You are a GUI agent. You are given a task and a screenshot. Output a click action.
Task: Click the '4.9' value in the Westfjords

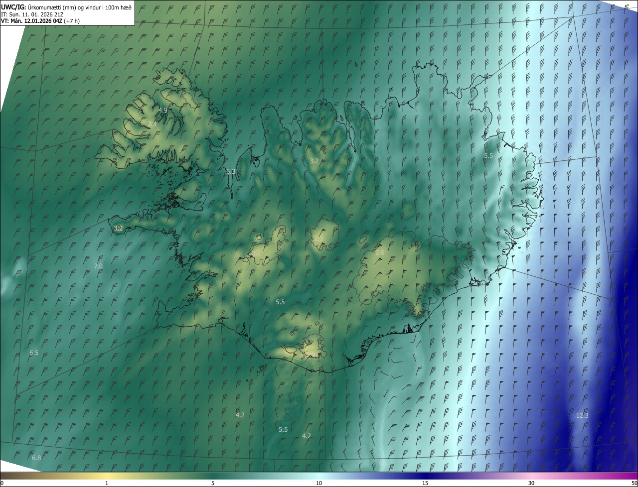[x=163, y=110]
